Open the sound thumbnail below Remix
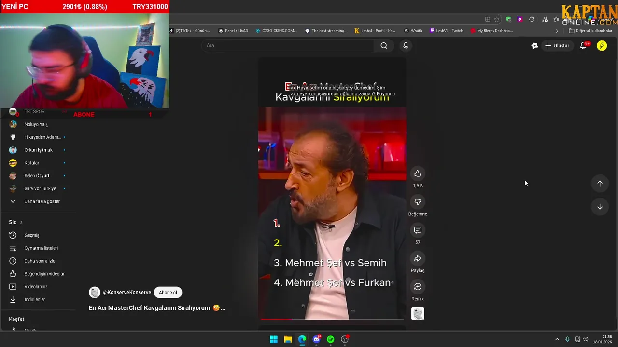618x347 pixels. tap(418, 314)
